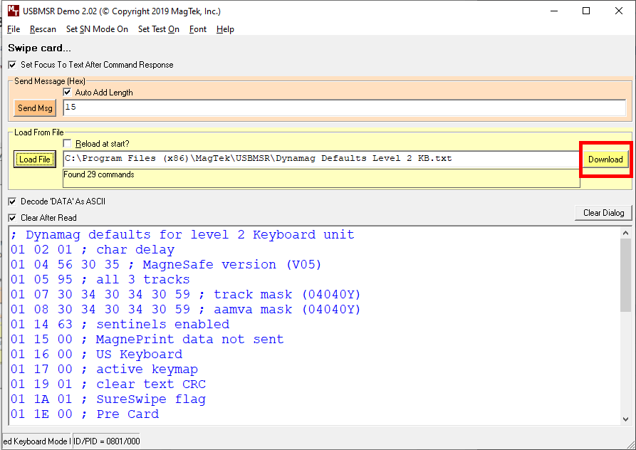Click the vertical scrollbar thumb in output pane

coord(625,276)
